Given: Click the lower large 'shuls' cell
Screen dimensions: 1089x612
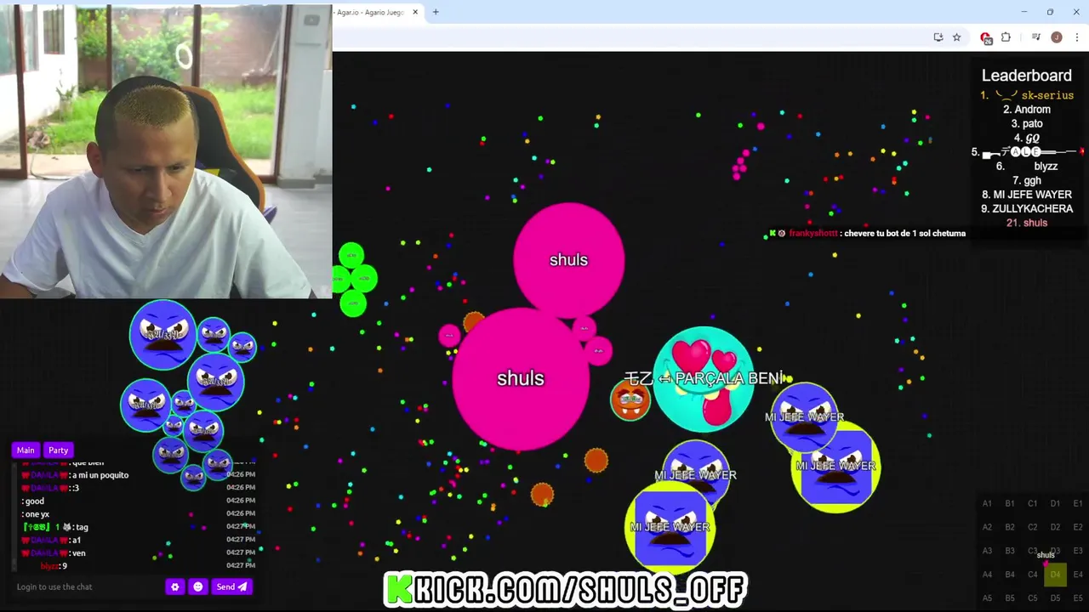Looking at the screenshot, I should [x=521, y=379].
